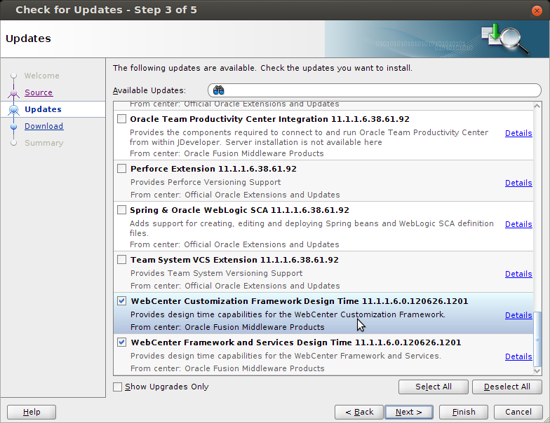This screenshot has width=550, height=423.
Task: Open the window menu in title bar
Action: click(7, 10)
